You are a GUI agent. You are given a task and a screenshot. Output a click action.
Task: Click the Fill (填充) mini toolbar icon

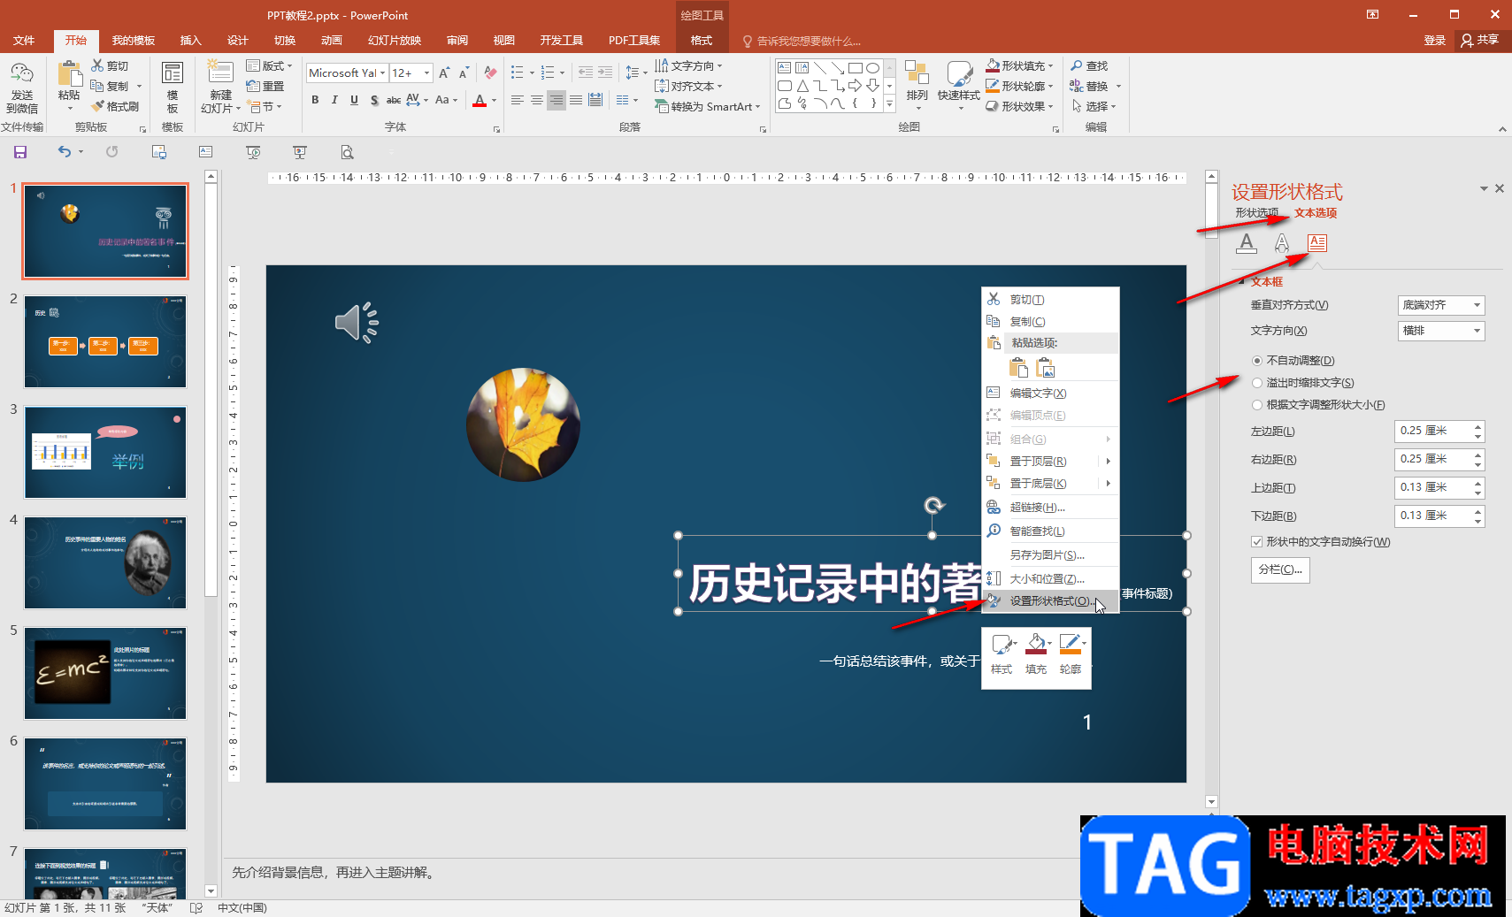1036,654
